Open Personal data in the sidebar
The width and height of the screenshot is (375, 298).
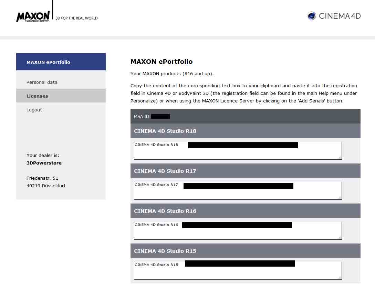pyautogui.click(x=42, y=82)
